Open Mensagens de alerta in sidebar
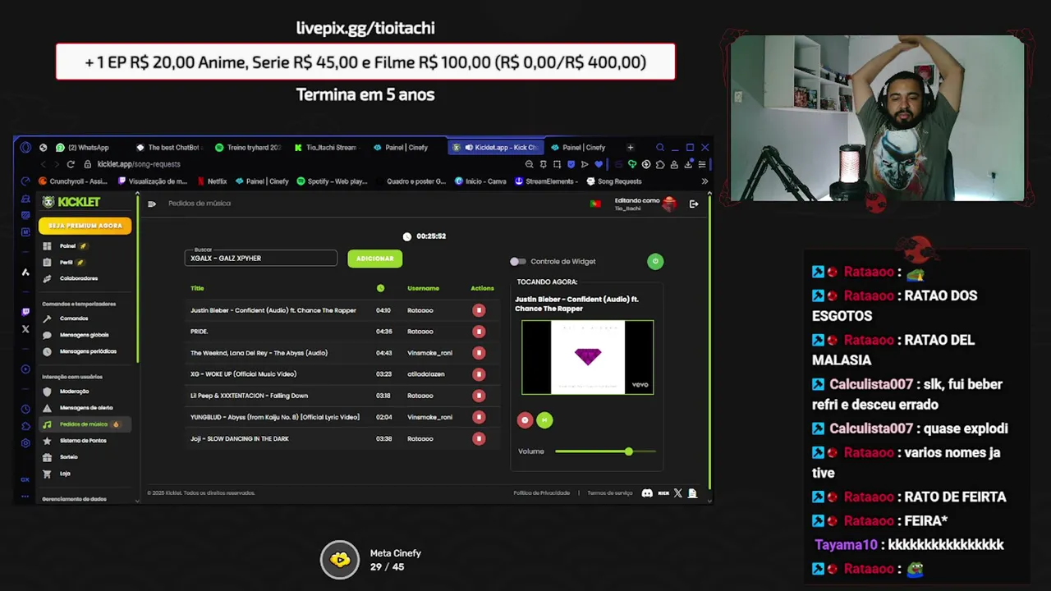Viewport: 1051px width, 591px height. 85,408
